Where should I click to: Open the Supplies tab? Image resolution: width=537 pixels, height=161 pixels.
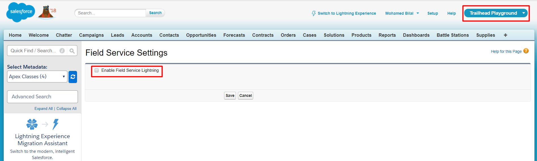click(x=486, y=35)
